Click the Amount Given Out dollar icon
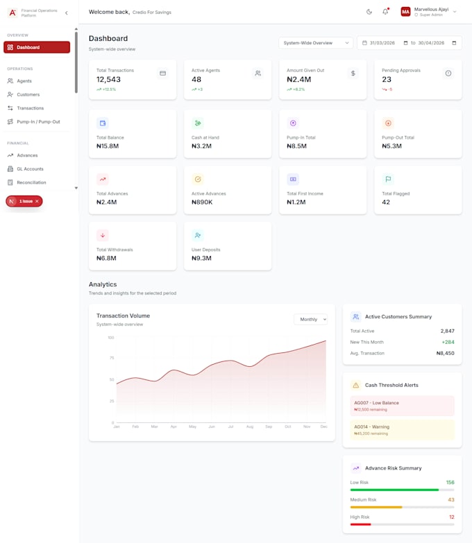The image size is (472, 543). coord(353,73)
